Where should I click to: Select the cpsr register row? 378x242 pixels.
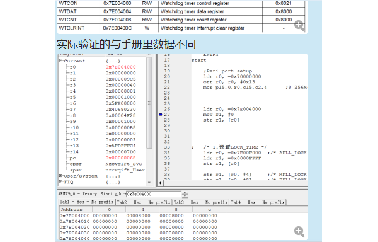coord(101,164)
